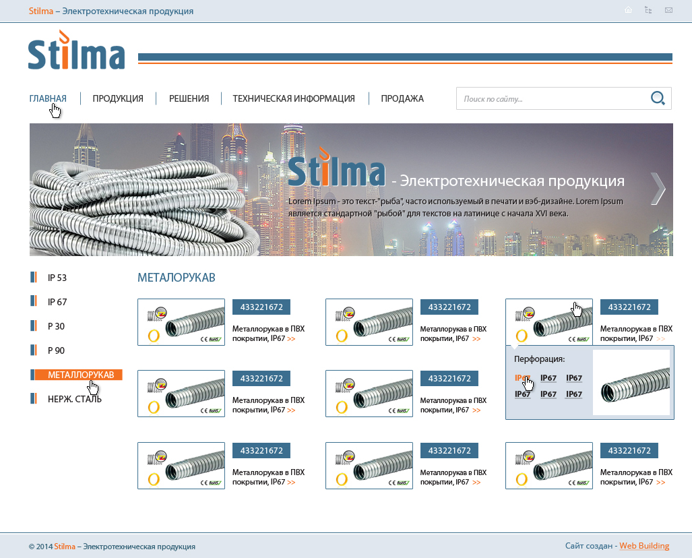Select the РЕШЕНИЯ menu item
Screen dimensions: 692x558
pos(189,98)
